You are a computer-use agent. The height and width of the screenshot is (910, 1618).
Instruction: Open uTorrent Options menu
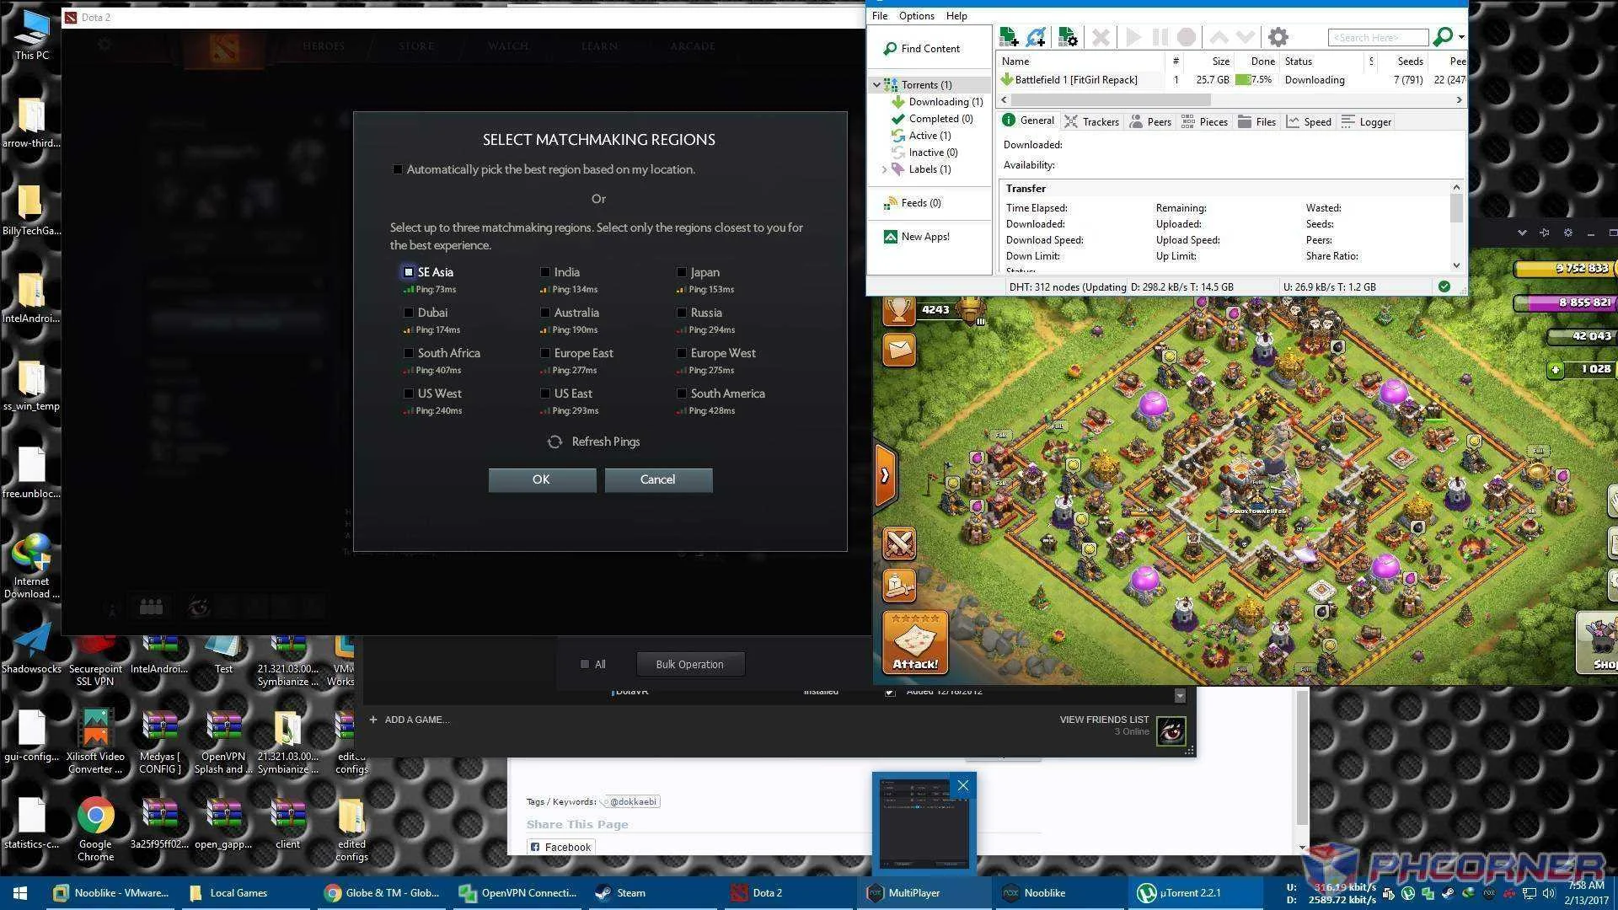click(x=916, y=16)
